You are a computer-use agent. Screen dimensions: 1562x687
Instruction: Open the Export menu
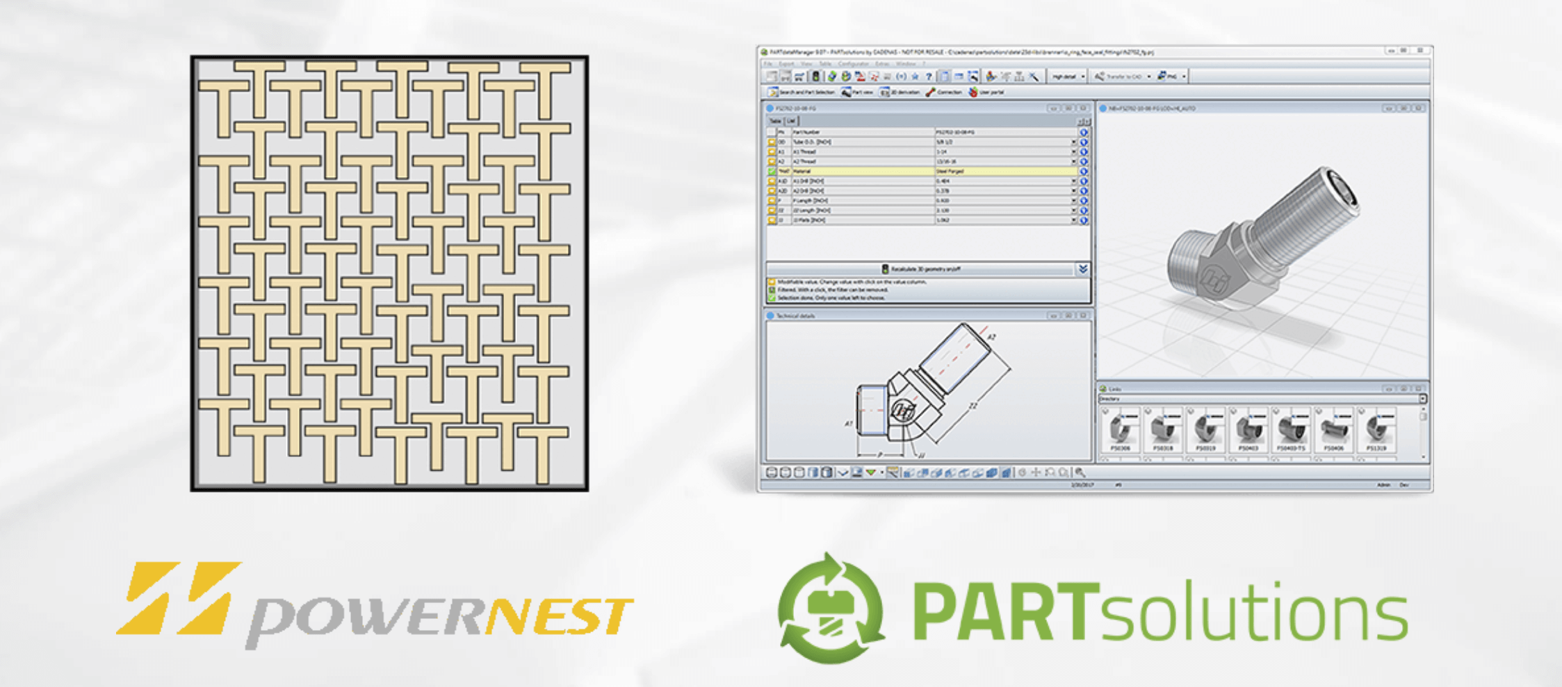point(786,64)
